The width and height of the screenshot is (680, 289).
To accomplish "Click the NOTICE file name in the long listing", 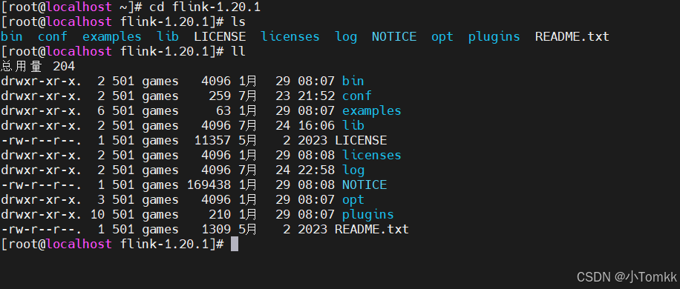I will [x=364, y=185].
